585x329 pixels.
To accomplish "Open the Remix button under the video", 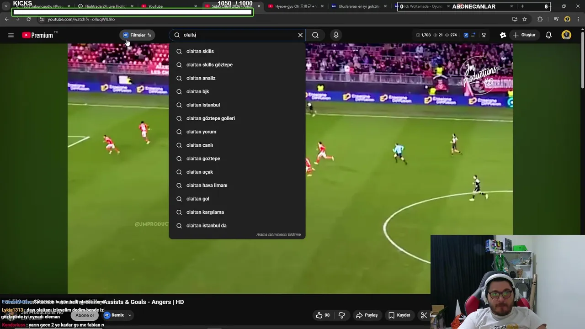I will (114, 315).
